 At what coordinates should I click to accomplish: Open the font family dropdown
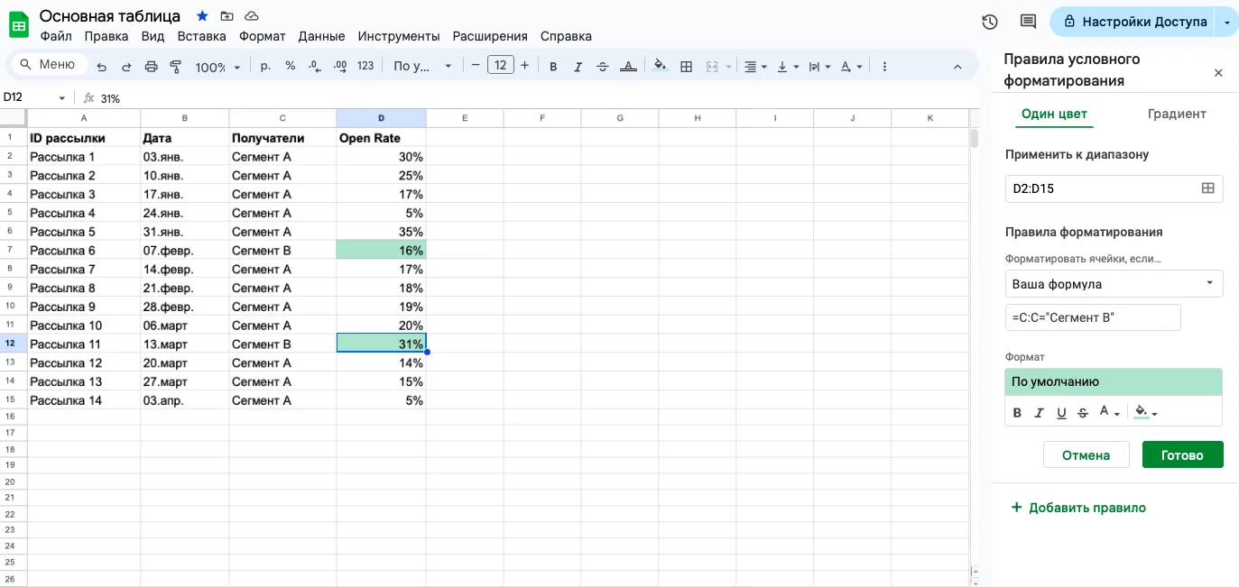click(422, 66)
